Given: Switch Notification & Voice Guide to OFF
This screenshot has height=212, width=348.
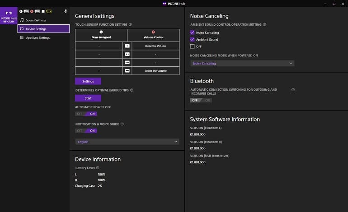Looking at the screenshot, I should [80, 131].
